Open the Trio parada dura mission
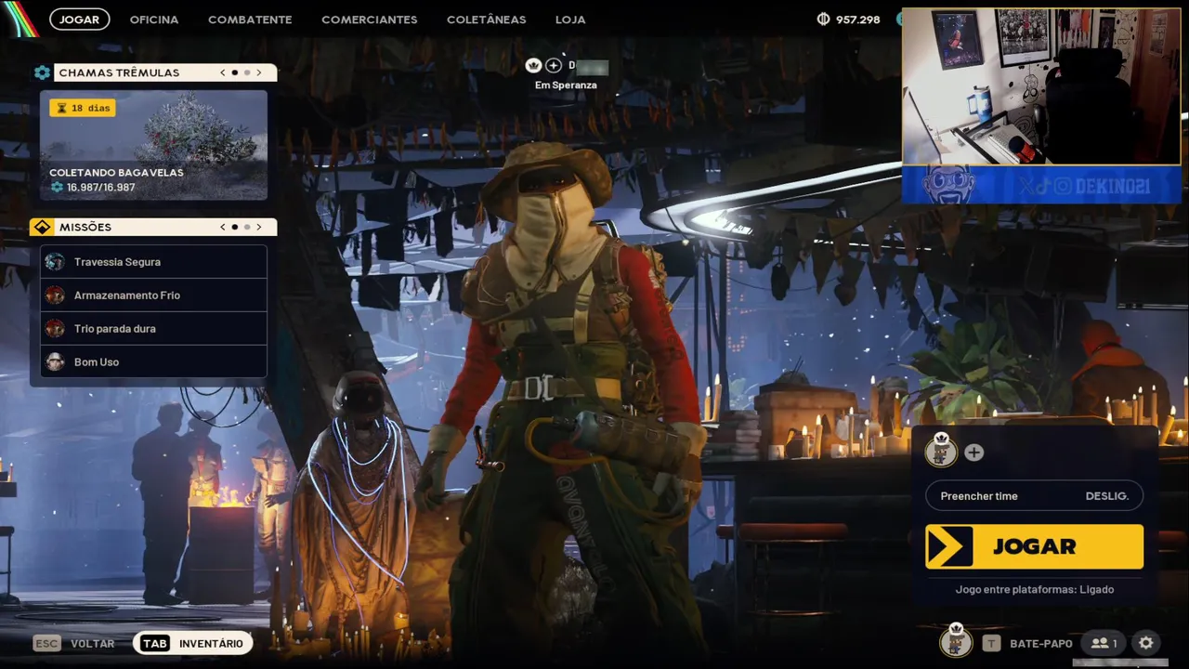The width and height of the screenshot is (1189, 669). (154, 329)
